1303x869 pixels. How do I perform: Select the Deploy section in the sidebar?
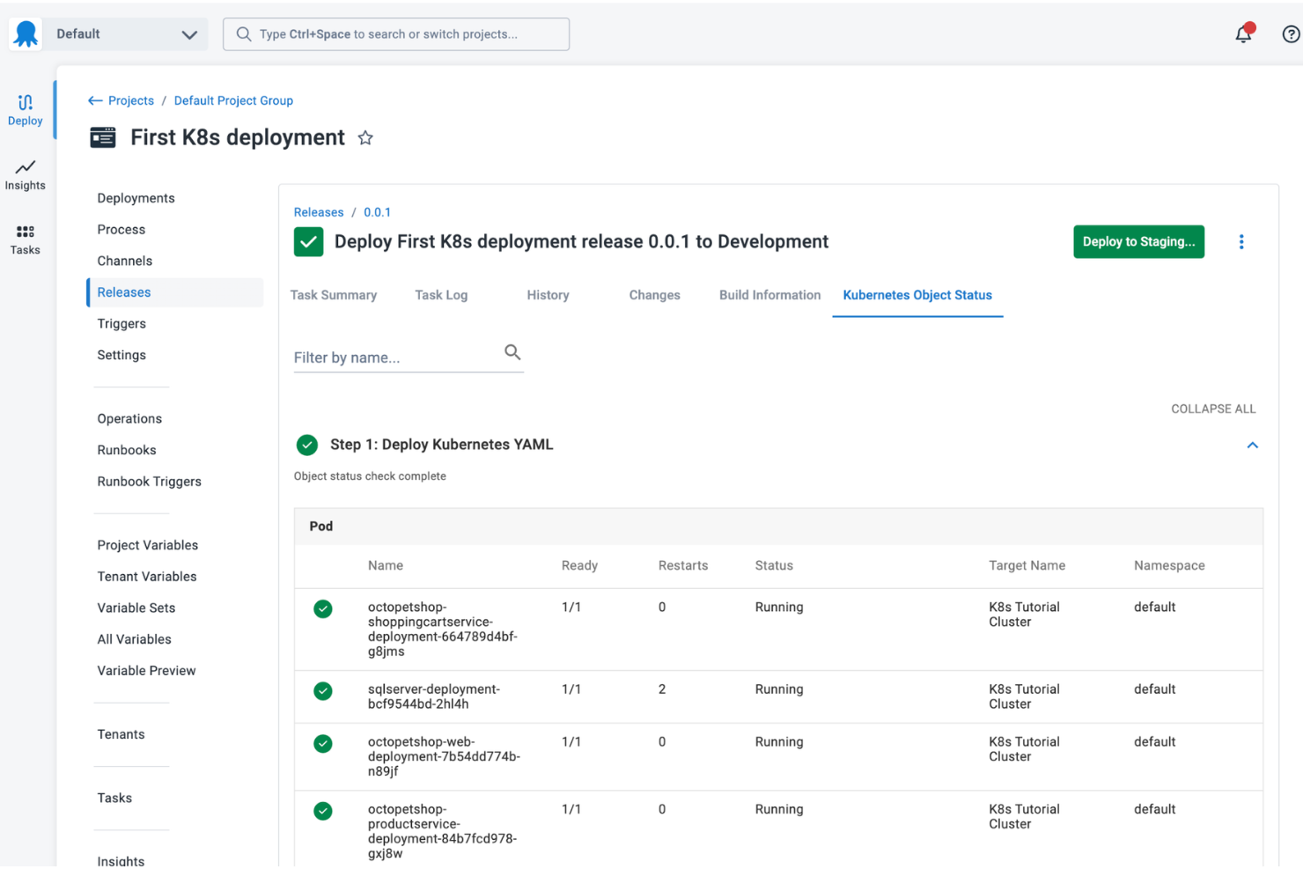click(x=25, y=107)
